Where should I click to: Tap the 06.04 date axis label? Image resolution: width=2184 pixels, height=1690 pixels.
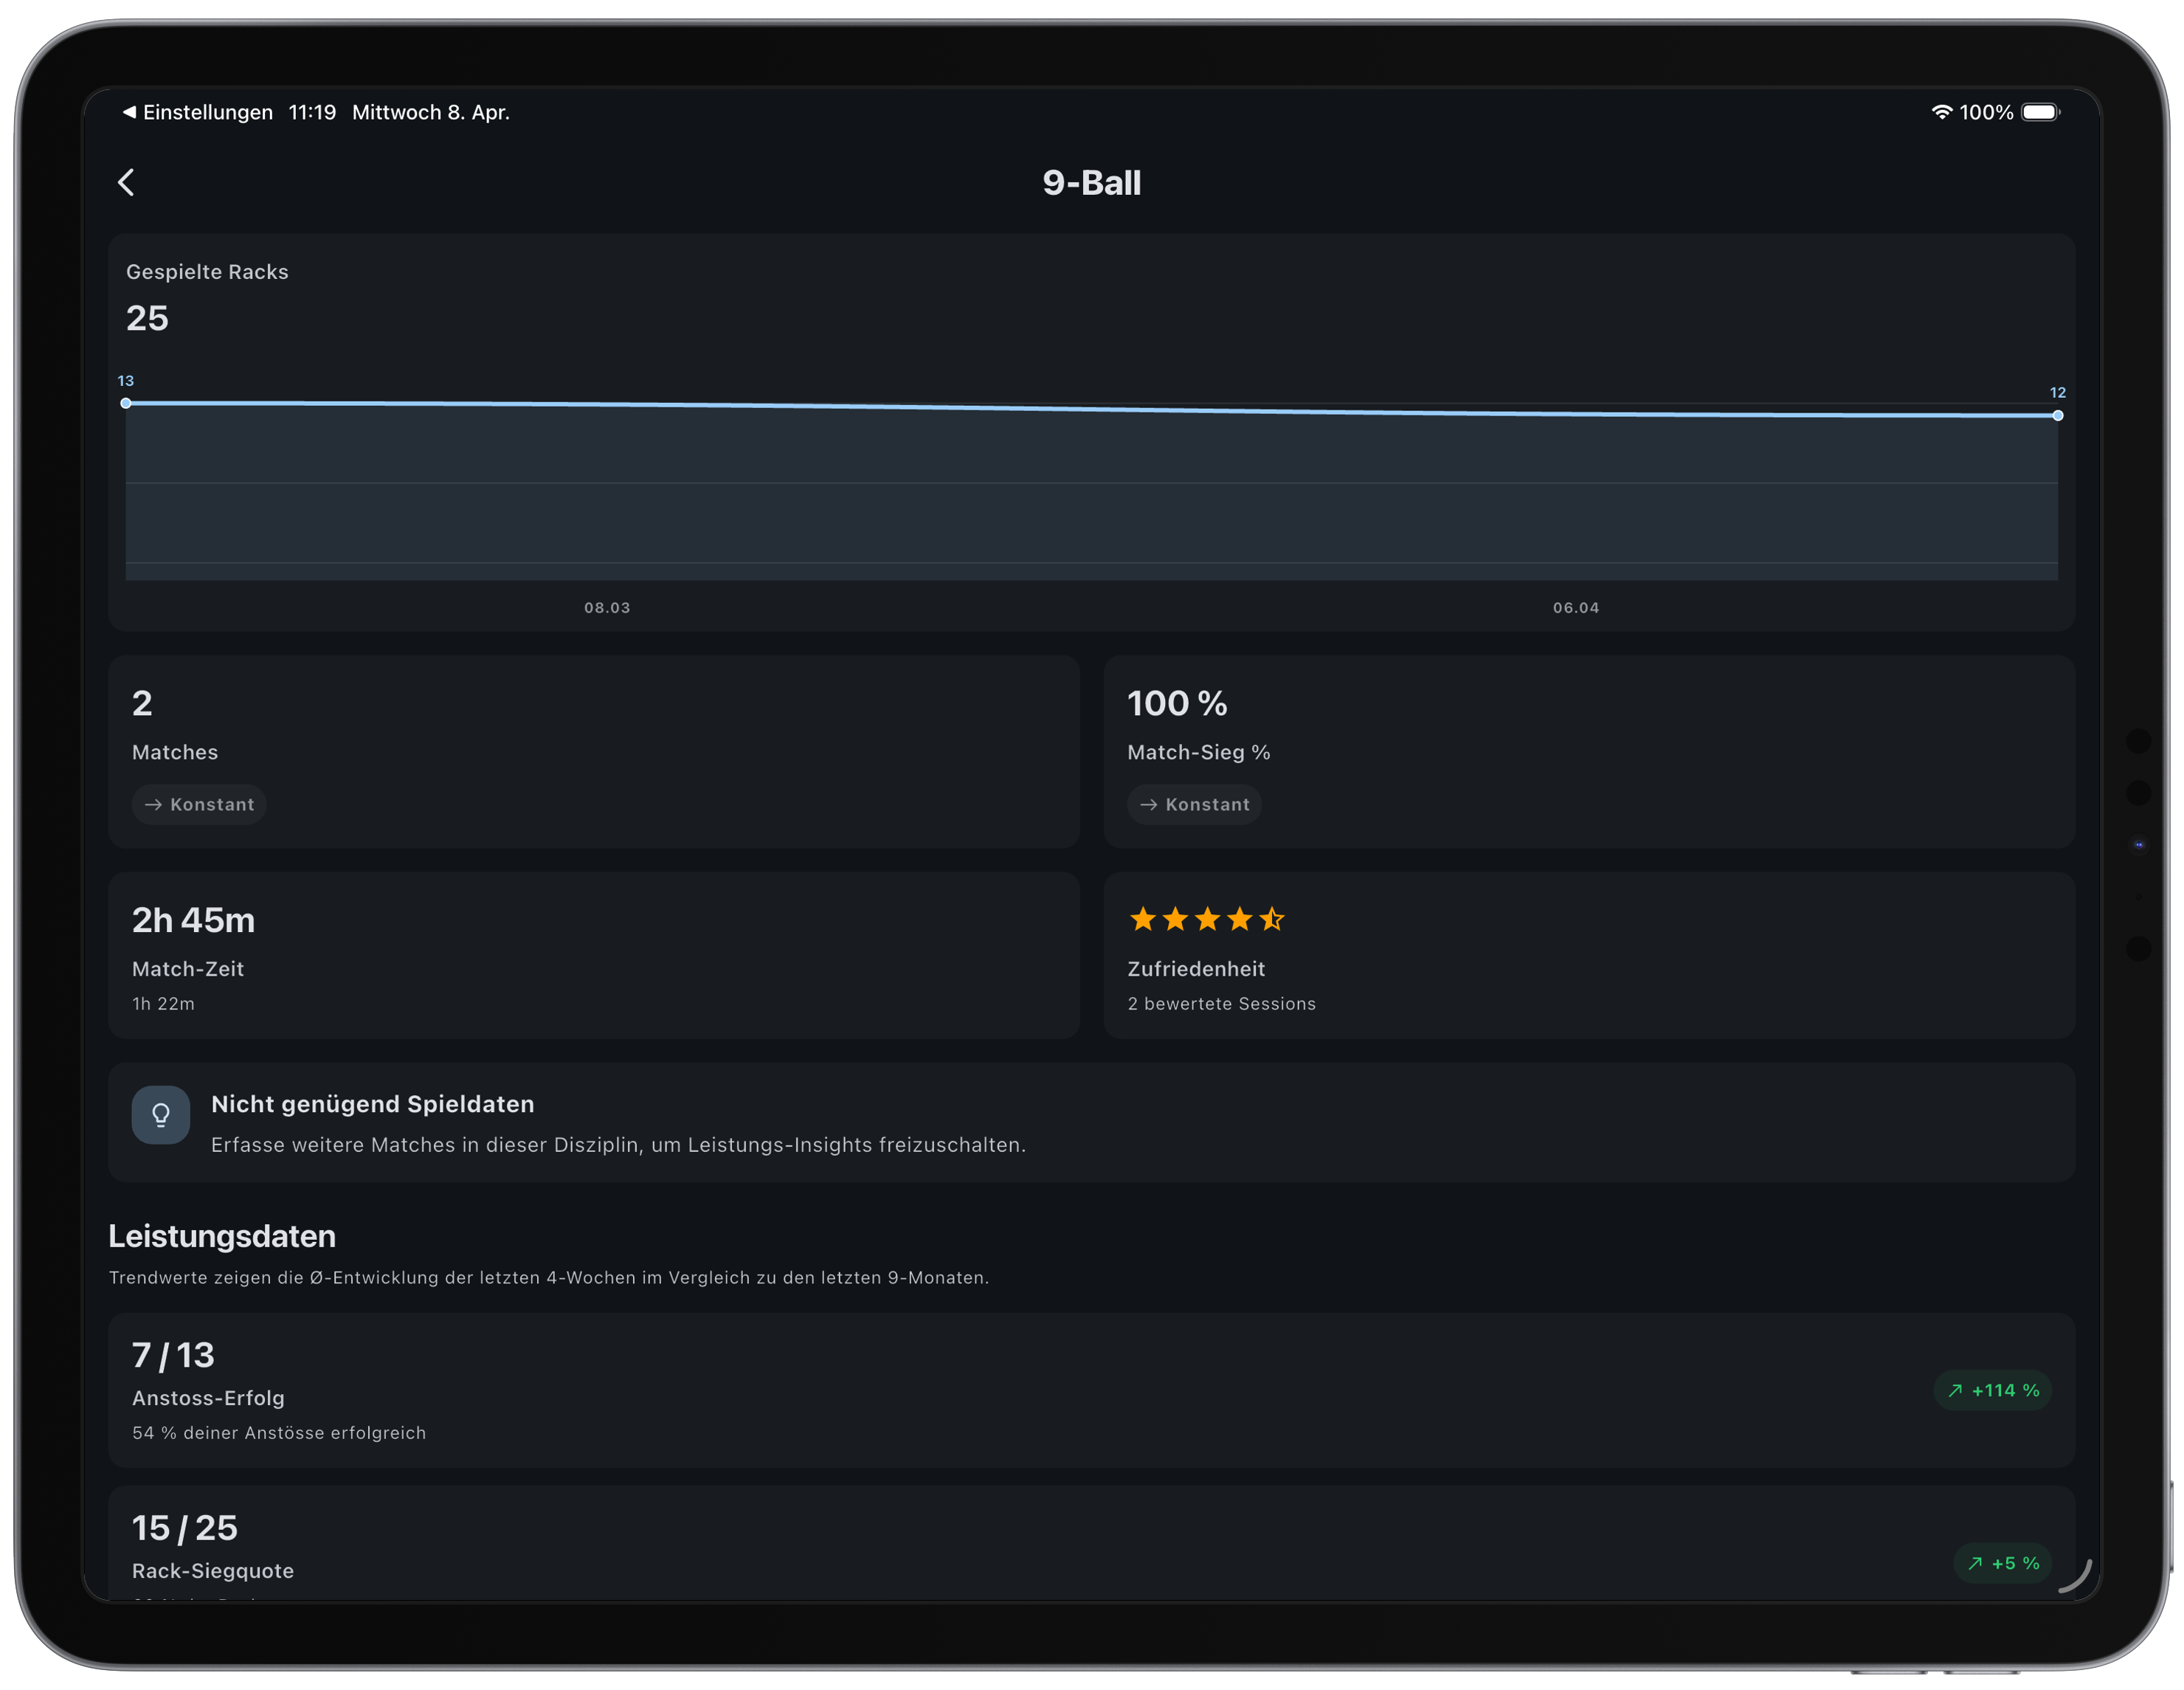(1575, 607)
